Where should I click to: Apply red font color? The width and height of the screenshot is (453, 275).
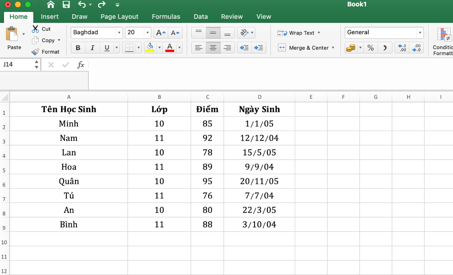tap(170, 48)
